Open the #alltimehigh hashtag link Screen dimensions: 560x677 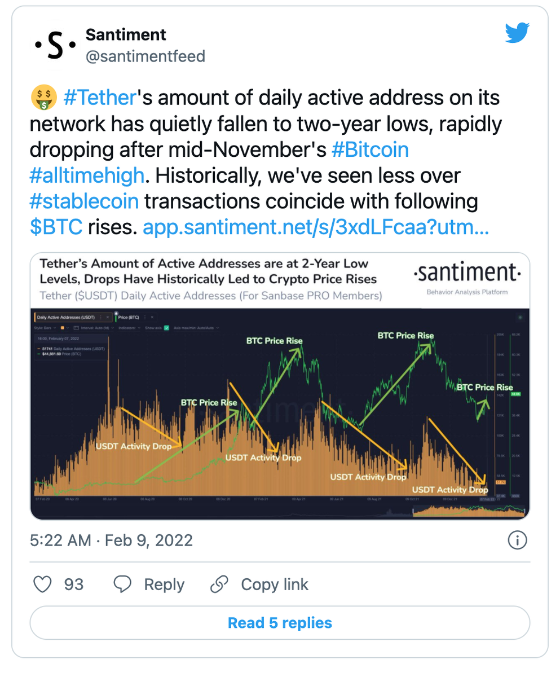(x=87, y=177)
